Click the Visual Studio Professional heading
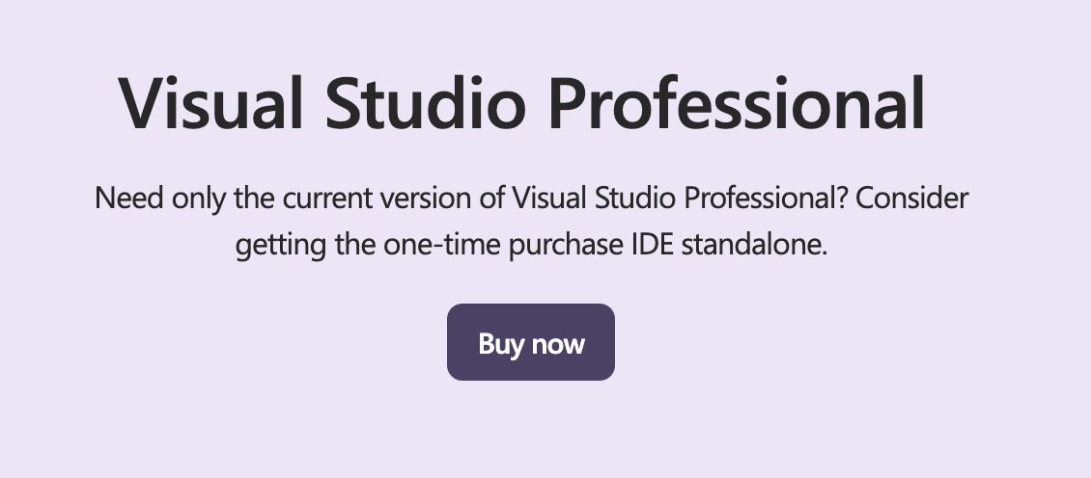Screen dimensions: 1091x478 [x=521, y=102]
